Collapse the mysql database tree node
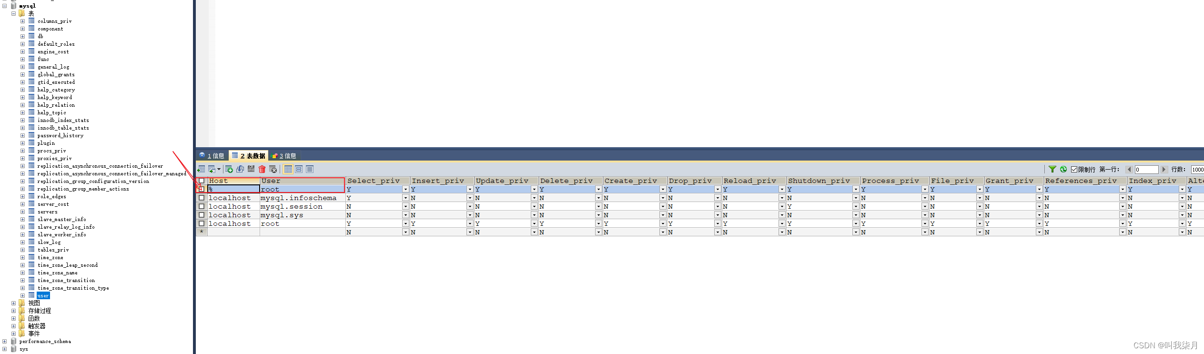The image size is (1204, 354). [4, 6]
